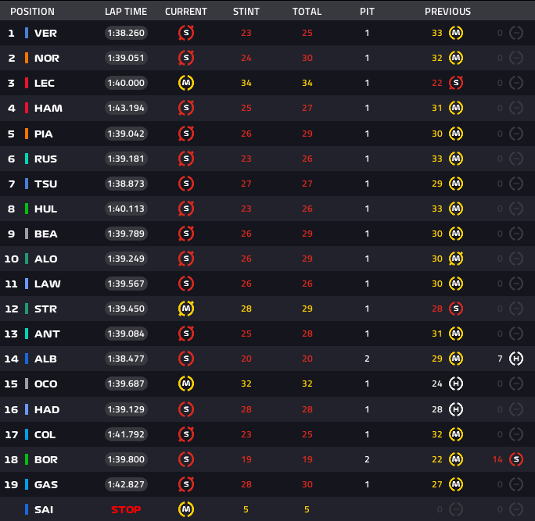This screenshot has width=535, height=521.
Task: Click VER's 1:38.260 lap time pill
Action: point(126,33)
